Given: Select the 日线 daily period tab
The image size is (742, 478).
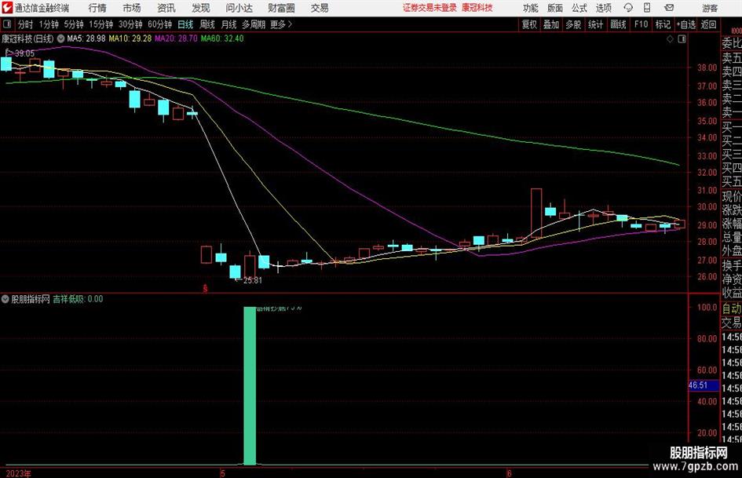Looking at the screenshot, I should point(185,24).
